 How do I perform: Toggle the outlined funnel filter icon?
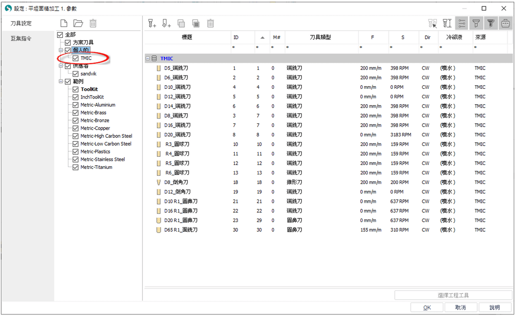pyautogui.click(x=476, y=24)
